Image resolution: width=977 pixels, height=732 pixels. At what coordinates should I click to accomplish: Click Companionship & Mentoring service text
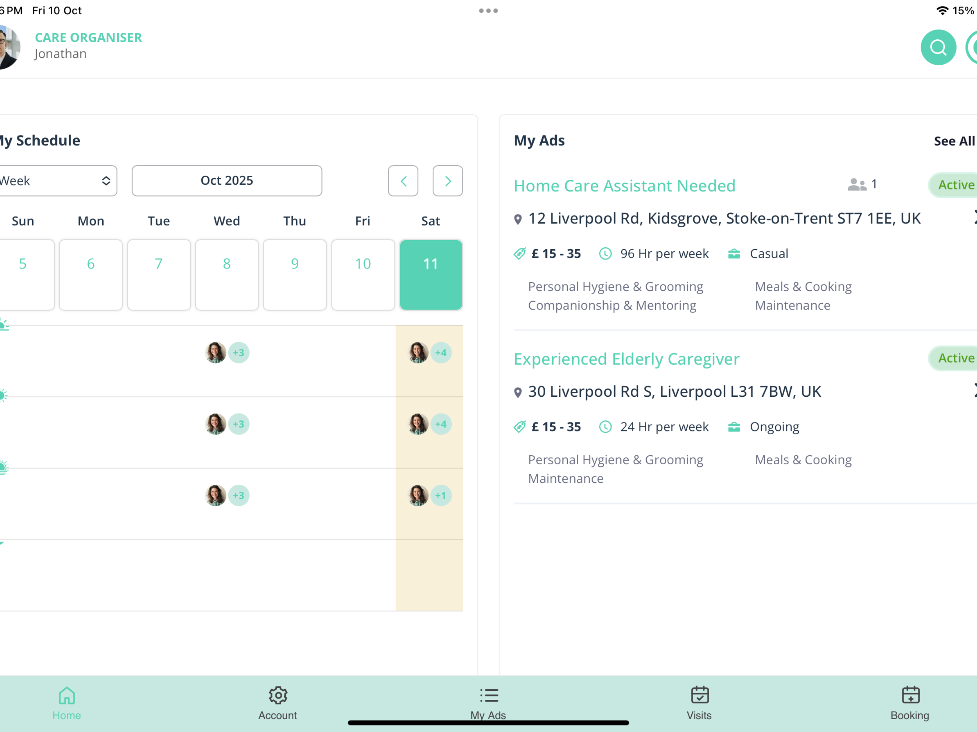tap(612, 306)
